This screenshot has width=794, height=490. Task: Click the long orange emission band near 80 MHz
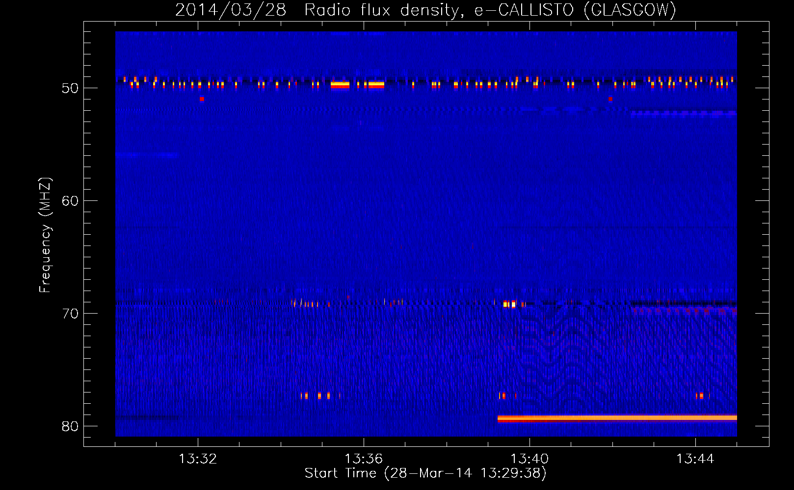point(617,418)
